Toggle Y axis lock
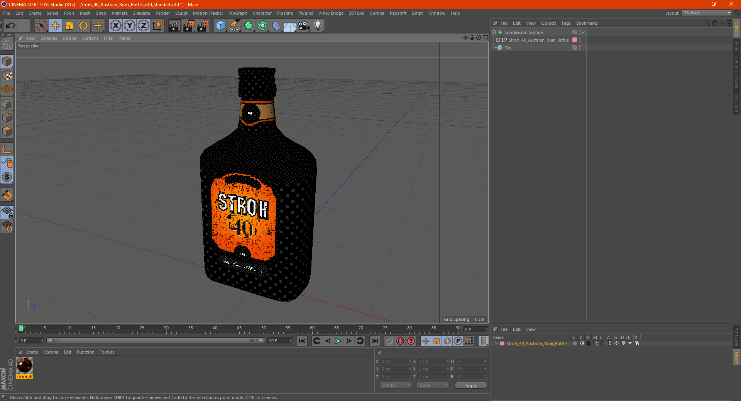 [130, 26]
